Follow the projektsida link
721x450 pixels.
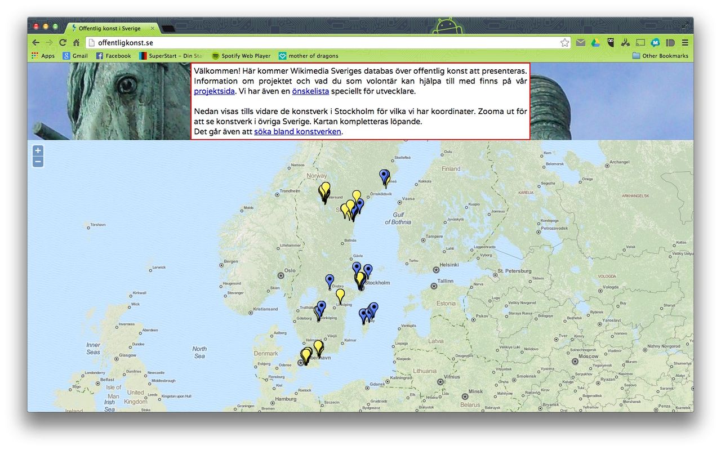pyautogui.click(x=214, y=91)
